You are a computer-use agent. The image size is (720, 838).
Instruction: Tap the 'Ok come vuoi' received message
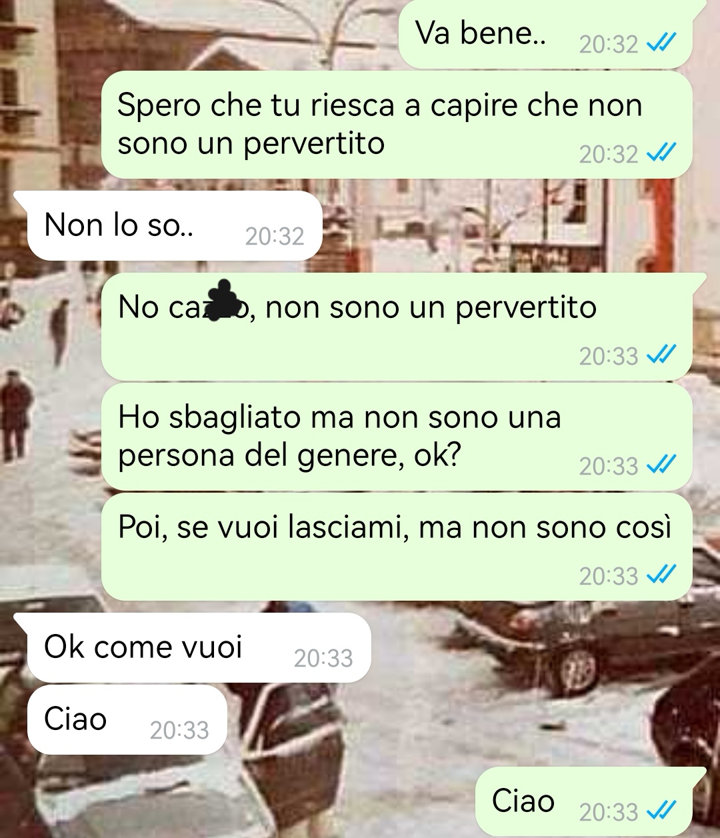click(x=192, y=647)
